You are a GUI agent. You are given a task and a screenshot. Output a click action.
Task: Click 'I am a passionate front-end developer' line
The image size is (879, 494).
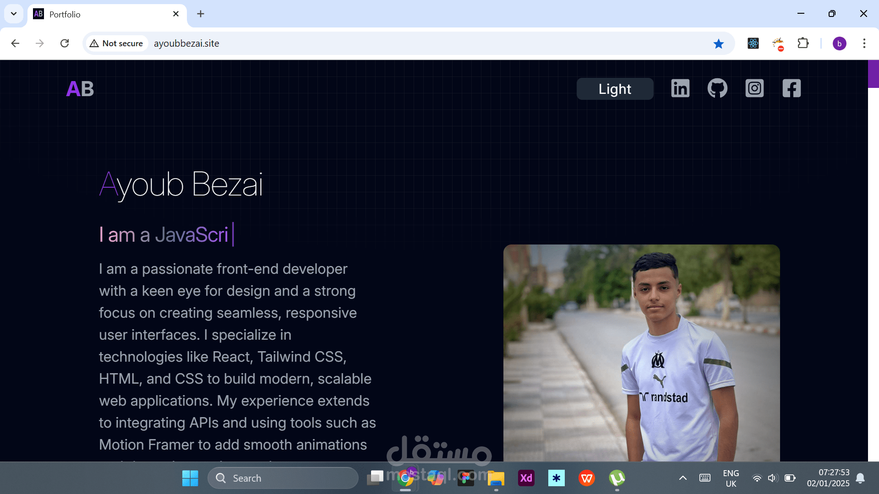pos(223,269)
